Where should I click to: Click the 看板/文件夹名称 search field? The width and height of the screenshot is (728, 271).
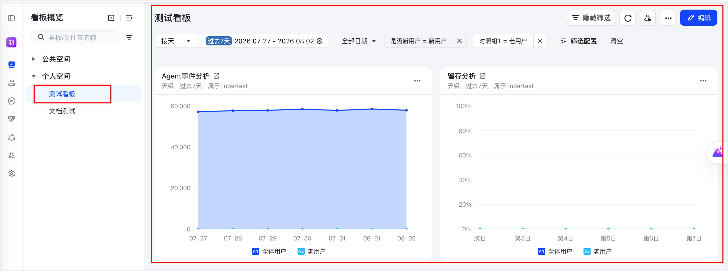coord(75,37)
